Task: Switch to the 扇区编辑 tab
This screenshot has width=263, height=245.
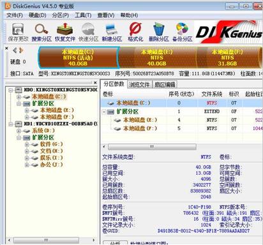Action: pos(165,84)
